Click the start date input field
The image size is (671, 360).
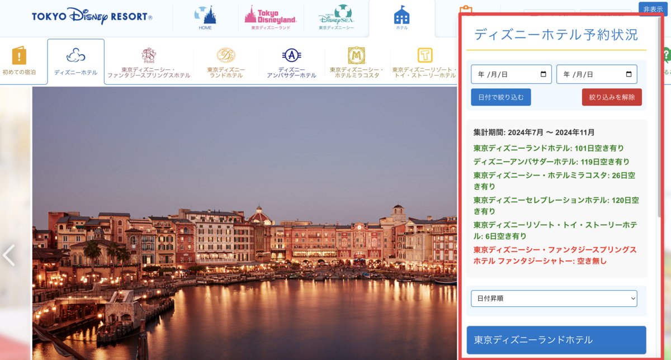511,74
